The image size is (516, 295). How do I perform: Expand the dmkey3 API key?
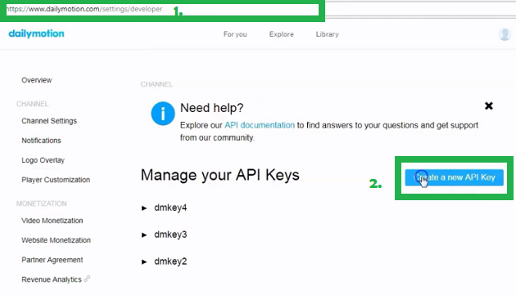(144, 235)
